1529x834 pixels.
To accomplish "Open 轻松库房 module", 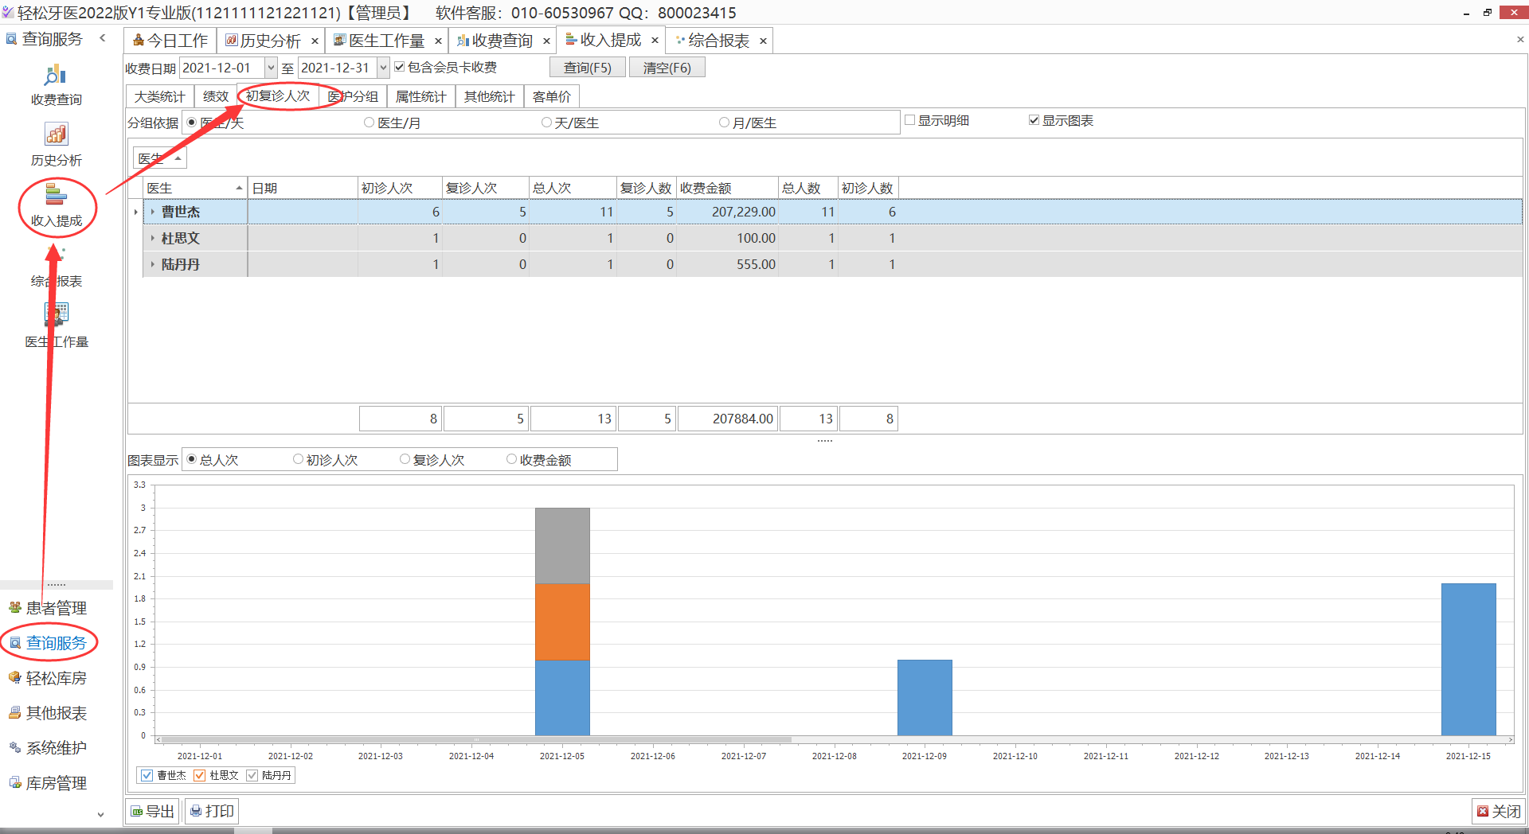I will (56, 678).
